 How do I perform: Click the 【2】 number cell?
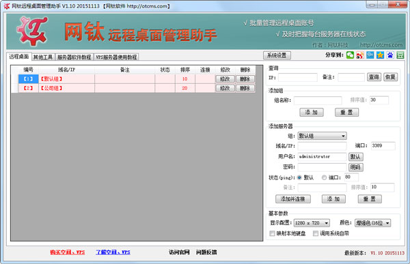click(x=28, y=88)
